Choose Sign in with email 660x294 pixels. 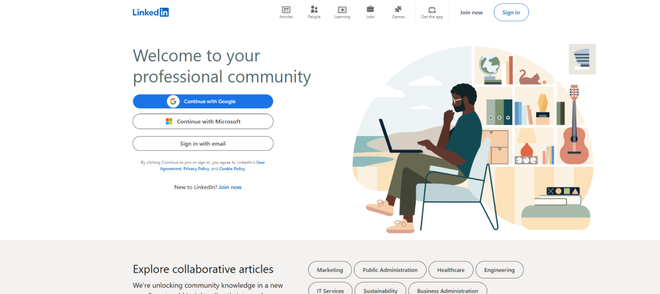(x=203, y=144)
